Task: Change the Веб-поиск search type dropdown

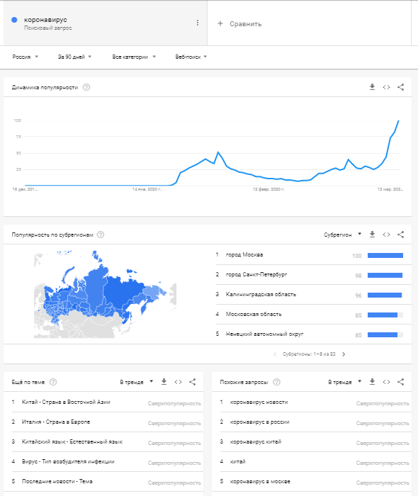Action: [x=191, y=57]
